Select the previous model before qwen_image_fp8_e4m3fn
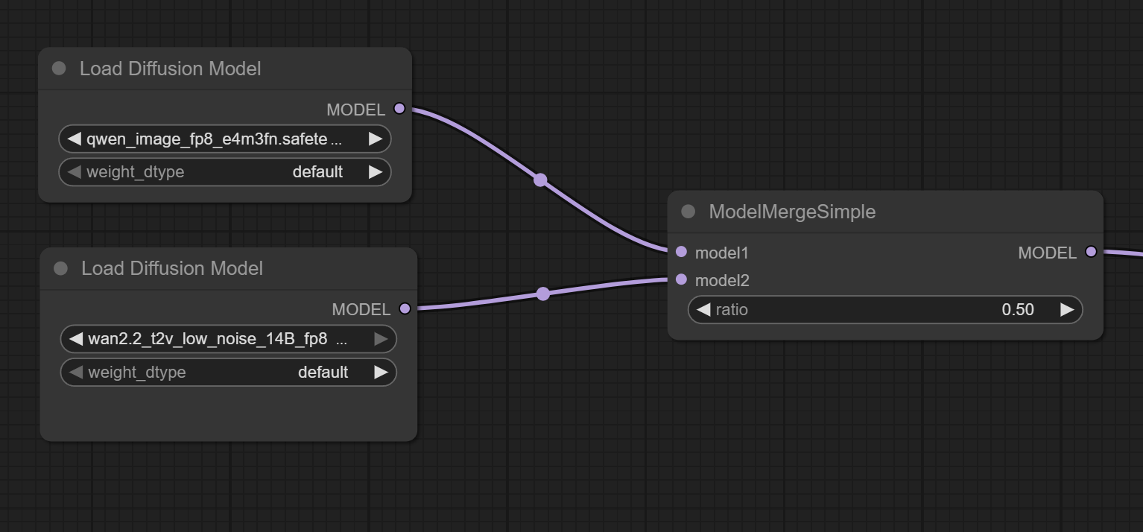This screenshot has width=1143, height=532. point(74,139)
